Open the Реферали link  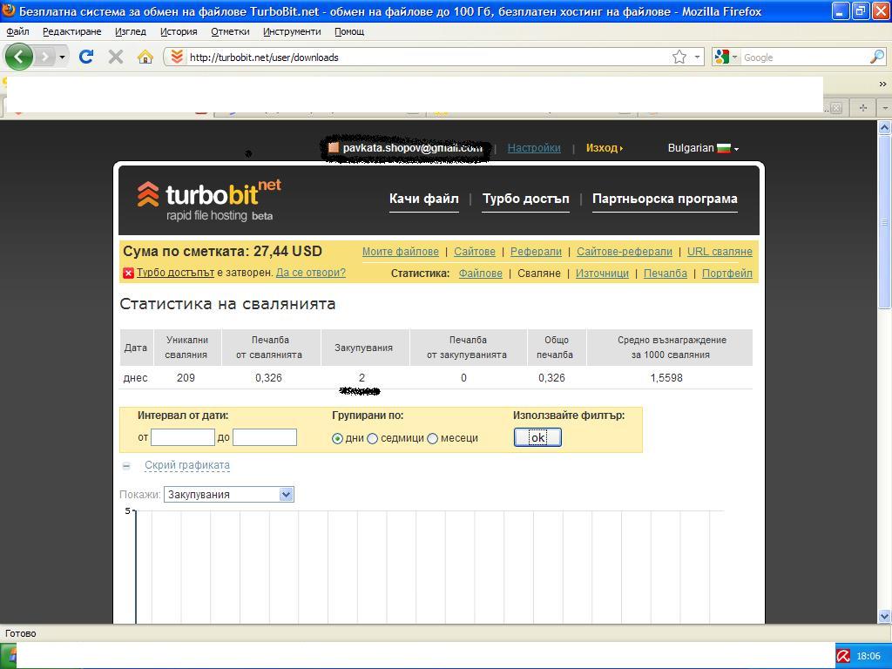pyautogui.click(x=536, y=252)
